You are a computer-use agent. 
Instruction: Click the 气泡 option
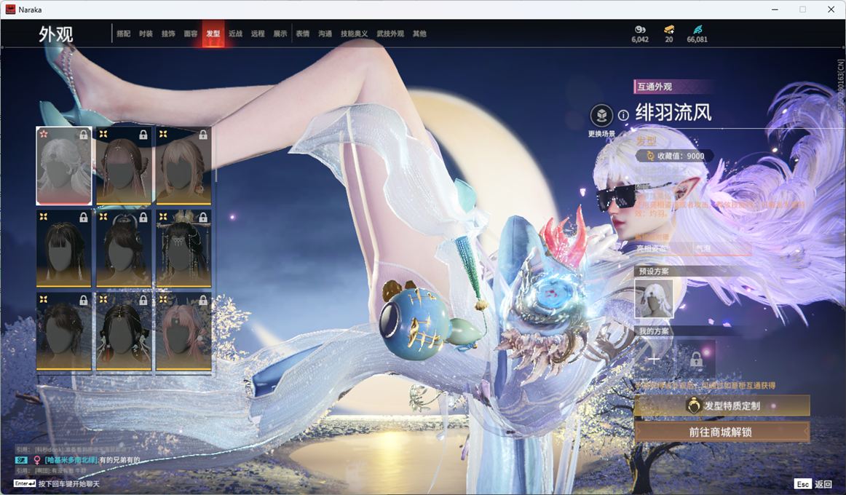(703, 248)
